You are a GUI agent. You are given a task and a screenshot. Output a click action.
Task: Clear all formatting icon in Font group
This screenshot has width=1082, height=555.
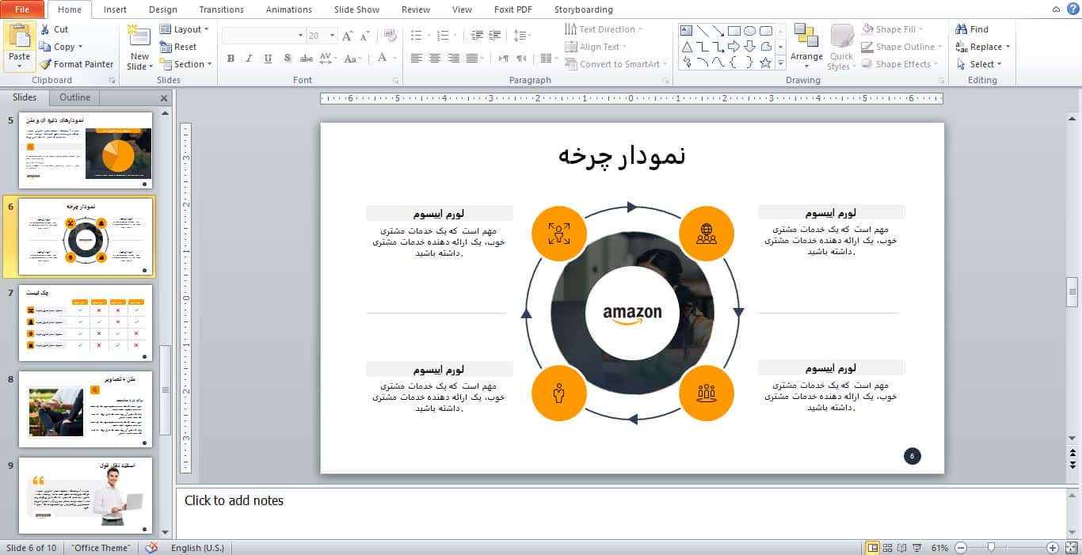tap(390, 36)
